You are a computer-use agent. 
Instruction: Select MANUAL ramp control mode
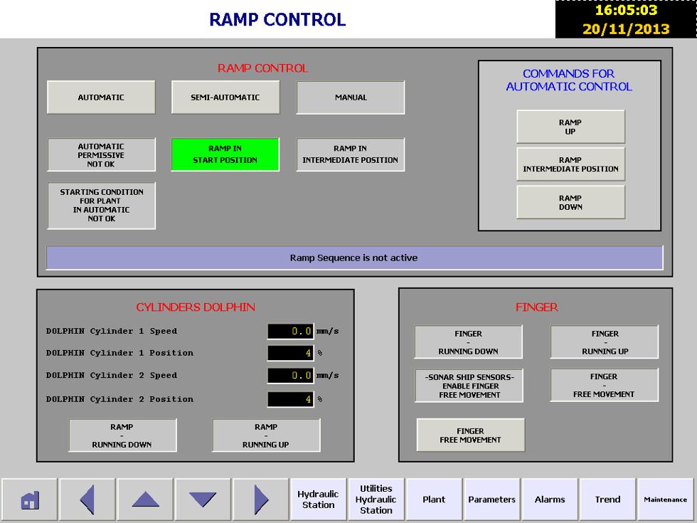coord(351,97)
